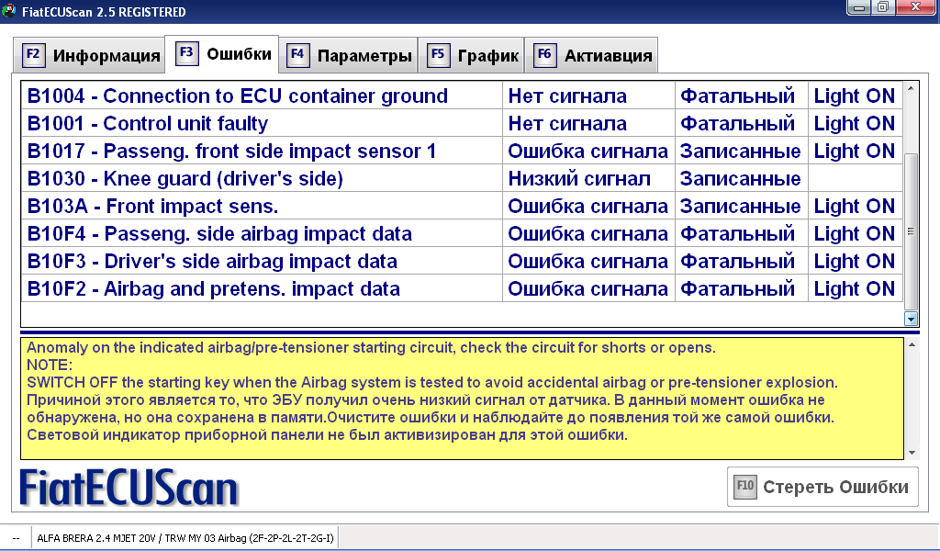The width and height of the screenshot is (940, 551).
Task: Click Light ON cell in B1017 row
Action: coord(855,152)
